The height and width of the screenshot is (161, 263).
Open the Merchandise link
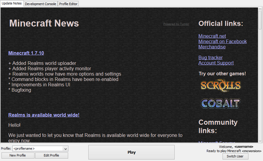pyautogui.click(x=212, y=47)
